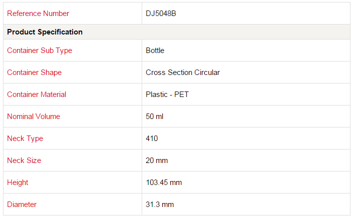354x221 pixels.
Task: Click the word Specification in the header
Action: [60, 32]
